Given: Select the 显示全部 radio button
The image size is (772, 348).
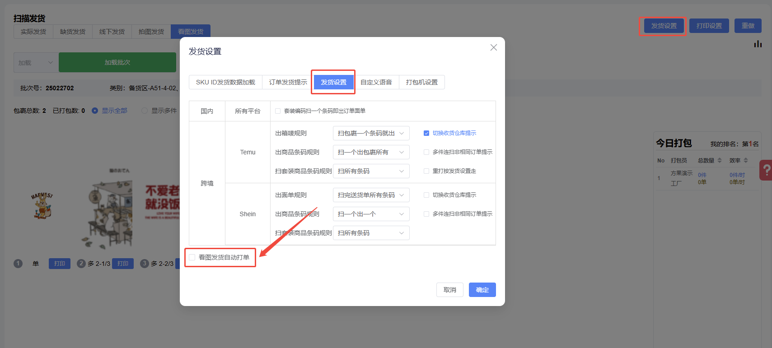Looking at the screenshot, I should coord(95,111).
